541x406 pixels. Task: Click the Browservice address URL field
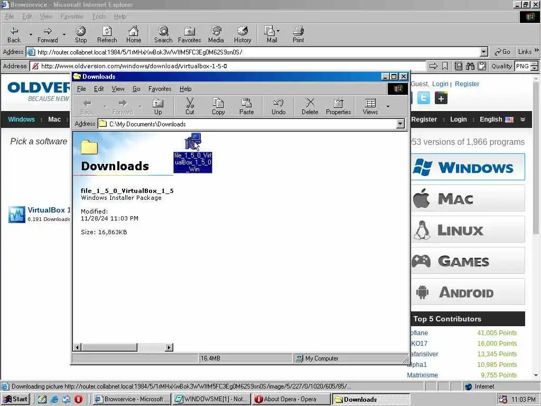(228, 66)
